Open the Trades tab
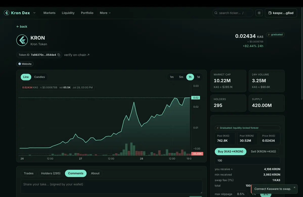The height and width of the screenshot is (197, 303). pos(29,174)
